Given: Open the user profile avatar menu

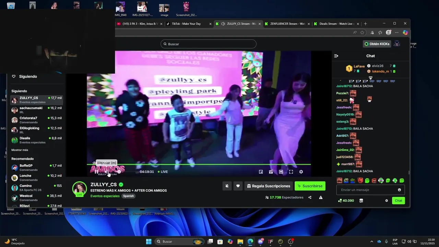Looking at the screenshot, I should click(x=397, y=44).
